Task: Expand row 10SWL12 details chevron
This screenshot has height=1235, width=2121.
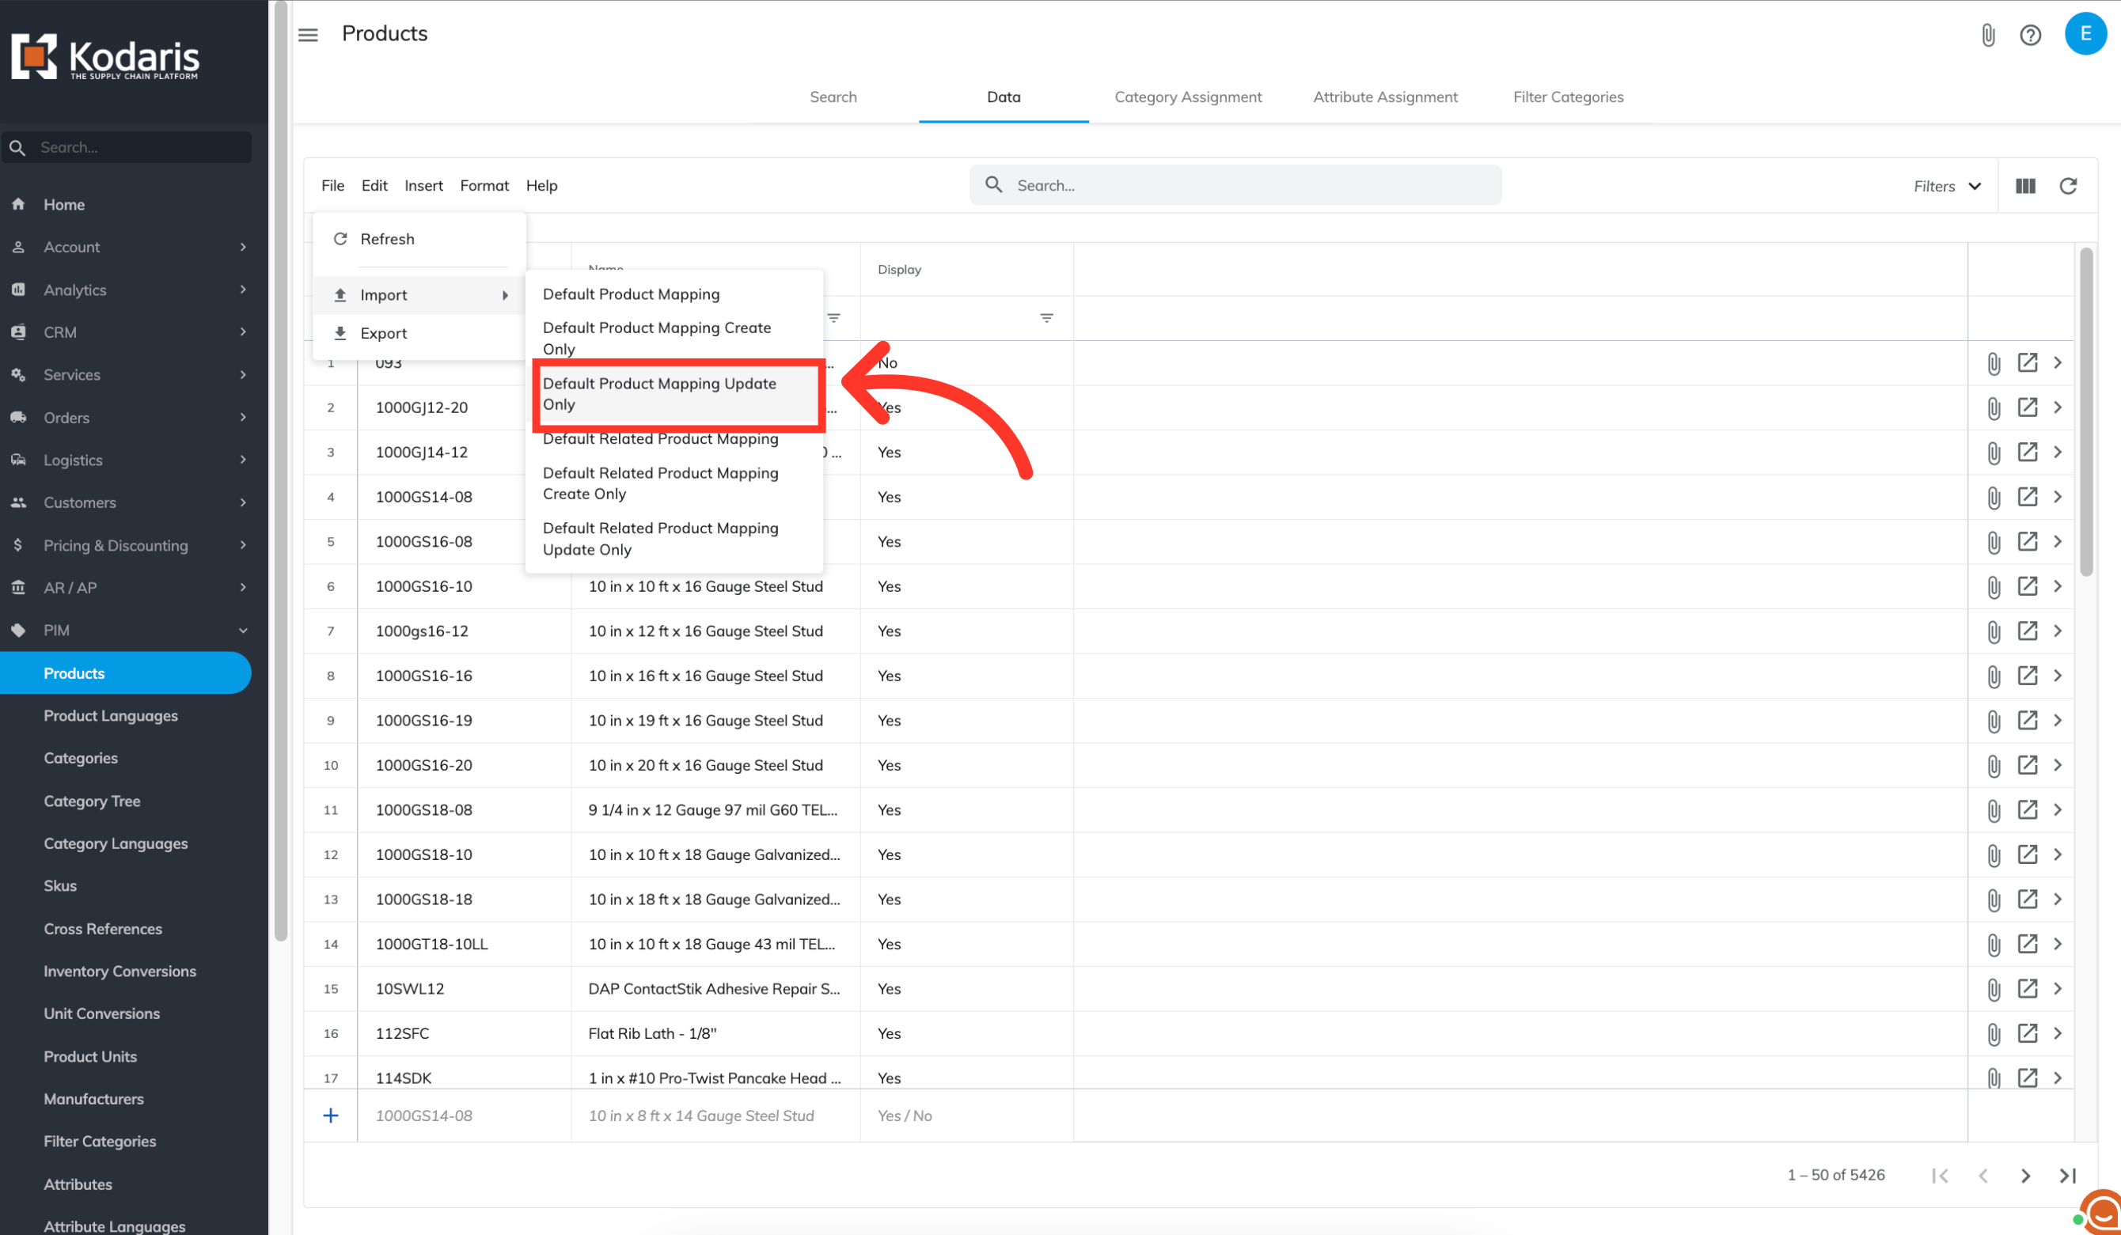Action: coord(2057,988)
